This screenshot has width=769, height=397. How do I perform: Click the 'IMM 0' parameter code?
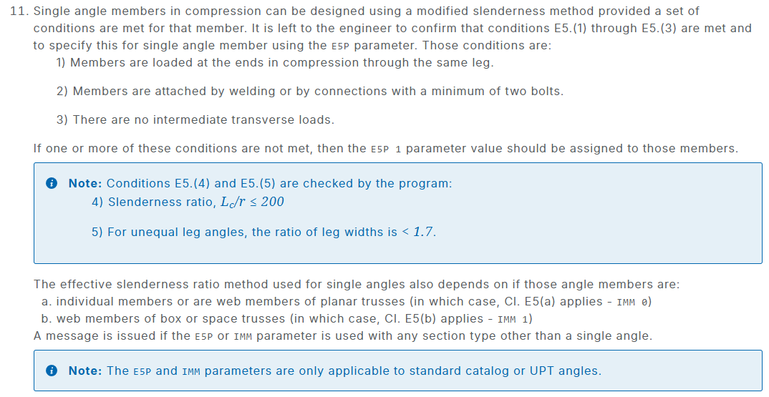(634, 302)
